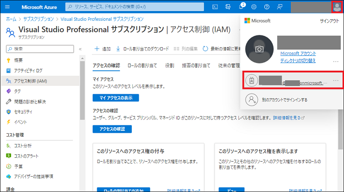Screen dimensions: 344x192
Task: Collapse the left navigation pane chevron
Action: click(80, 49)
